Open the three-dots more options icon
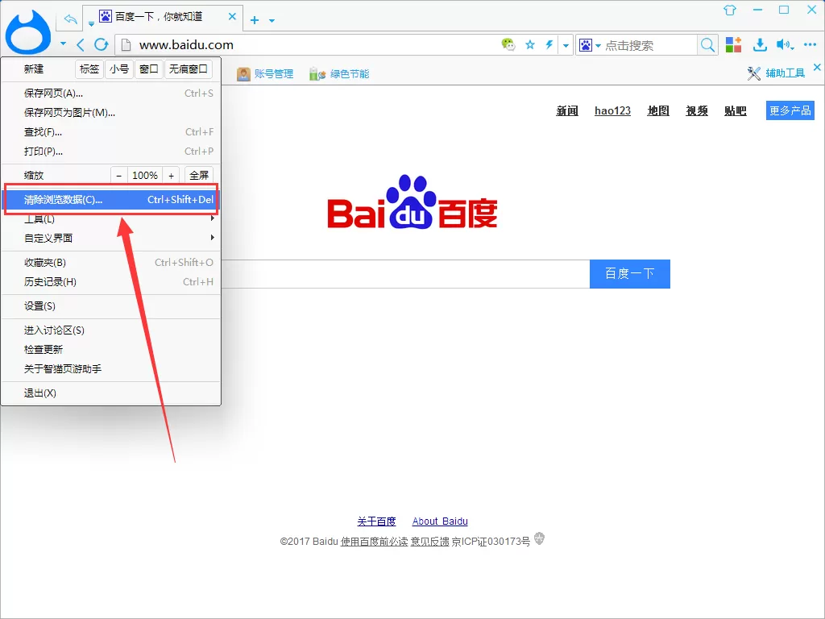The height and width of the screenshot is (619, 825). pos(810,45)
